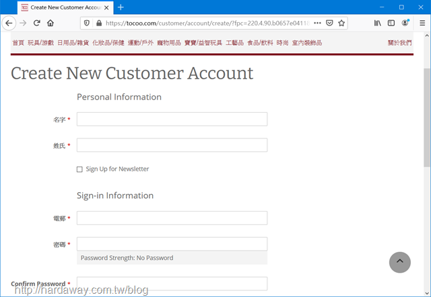431x297 pixels.
Task: Open the Firefox account icon
Action: coord(405,23)
